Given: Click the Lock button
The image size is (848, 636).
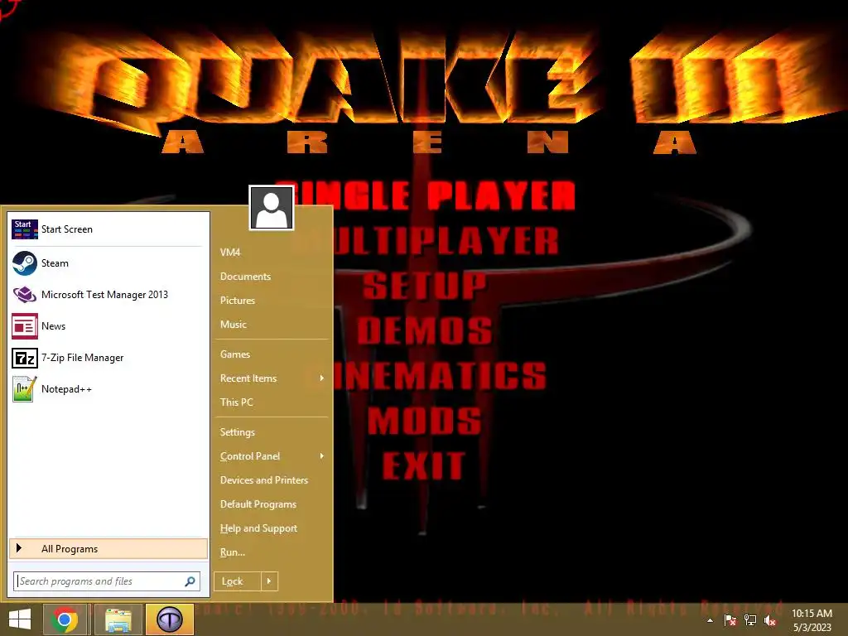Looking at the screenshot, I should click(238, 581).
